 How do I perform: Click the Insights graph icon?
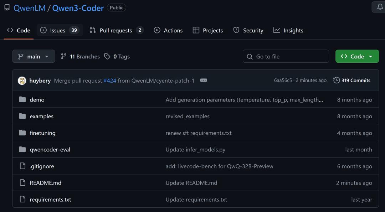(x=277, y=30)
